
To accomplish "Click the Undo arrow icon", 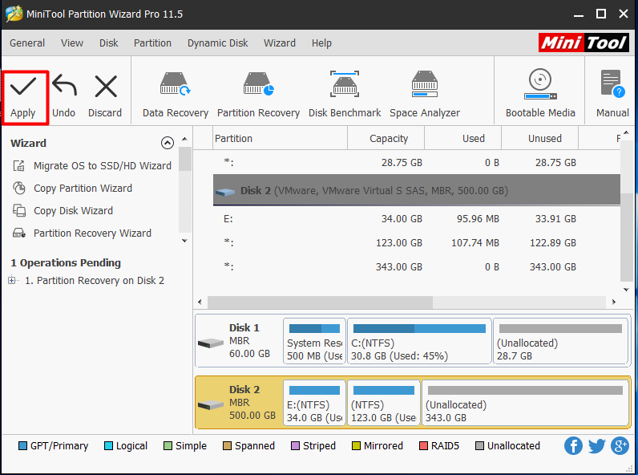I will [63, 87].
